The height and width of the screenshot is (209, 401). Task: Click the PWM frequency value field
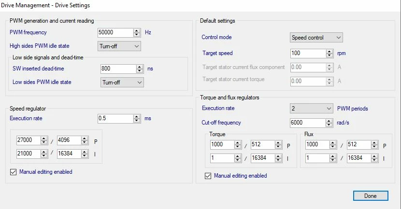pyautogui.click(x=115, y=32)
